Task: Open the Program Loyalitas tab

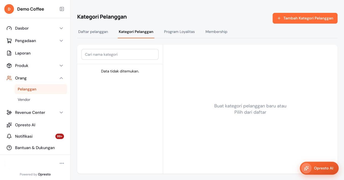Action: pos(179,32)
